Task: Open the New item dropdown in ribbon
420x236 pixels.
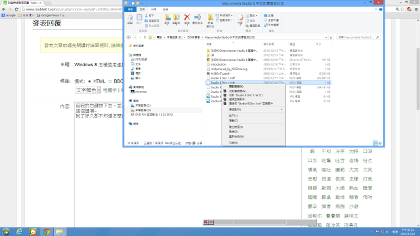Action: pyautogui.click(x=224, y=16)
